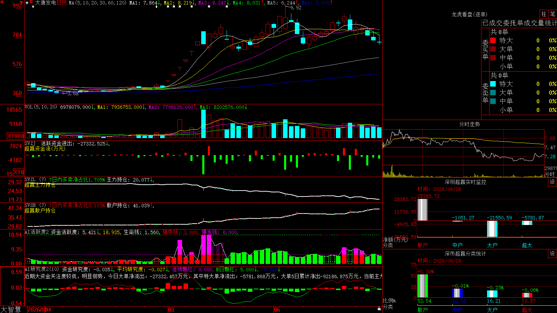The height and width of the screenshot is (313, 557).
Task: Click the star icon beside 大唐发电
Action: (x=27, y=3)
